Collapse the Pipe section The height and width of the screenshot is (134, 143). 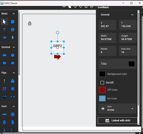pyautogui.click(x=14, y=73)
